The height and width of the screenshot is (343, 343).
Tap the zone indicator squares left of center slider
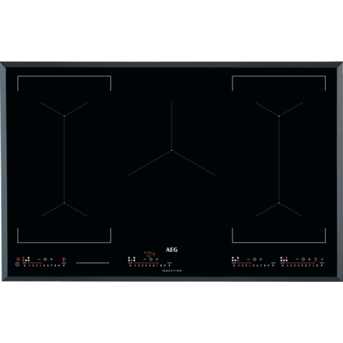pyautogui.click(x=132, y=259)
